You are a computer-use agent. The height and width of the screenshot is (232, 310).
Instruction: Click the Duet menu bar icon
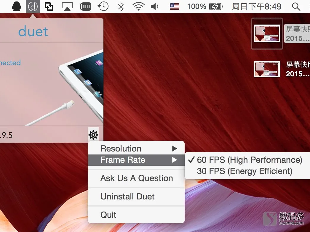(33, 7)
